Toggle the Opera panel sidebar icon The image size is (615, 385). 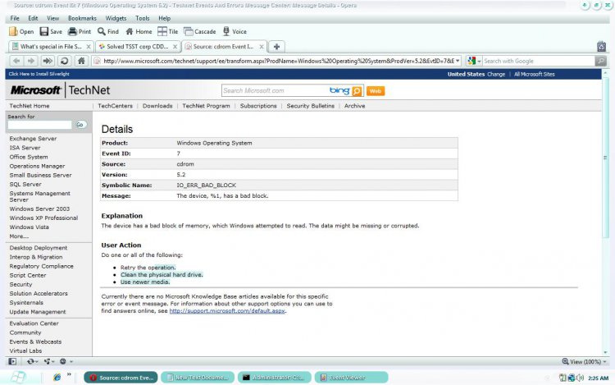12,361
